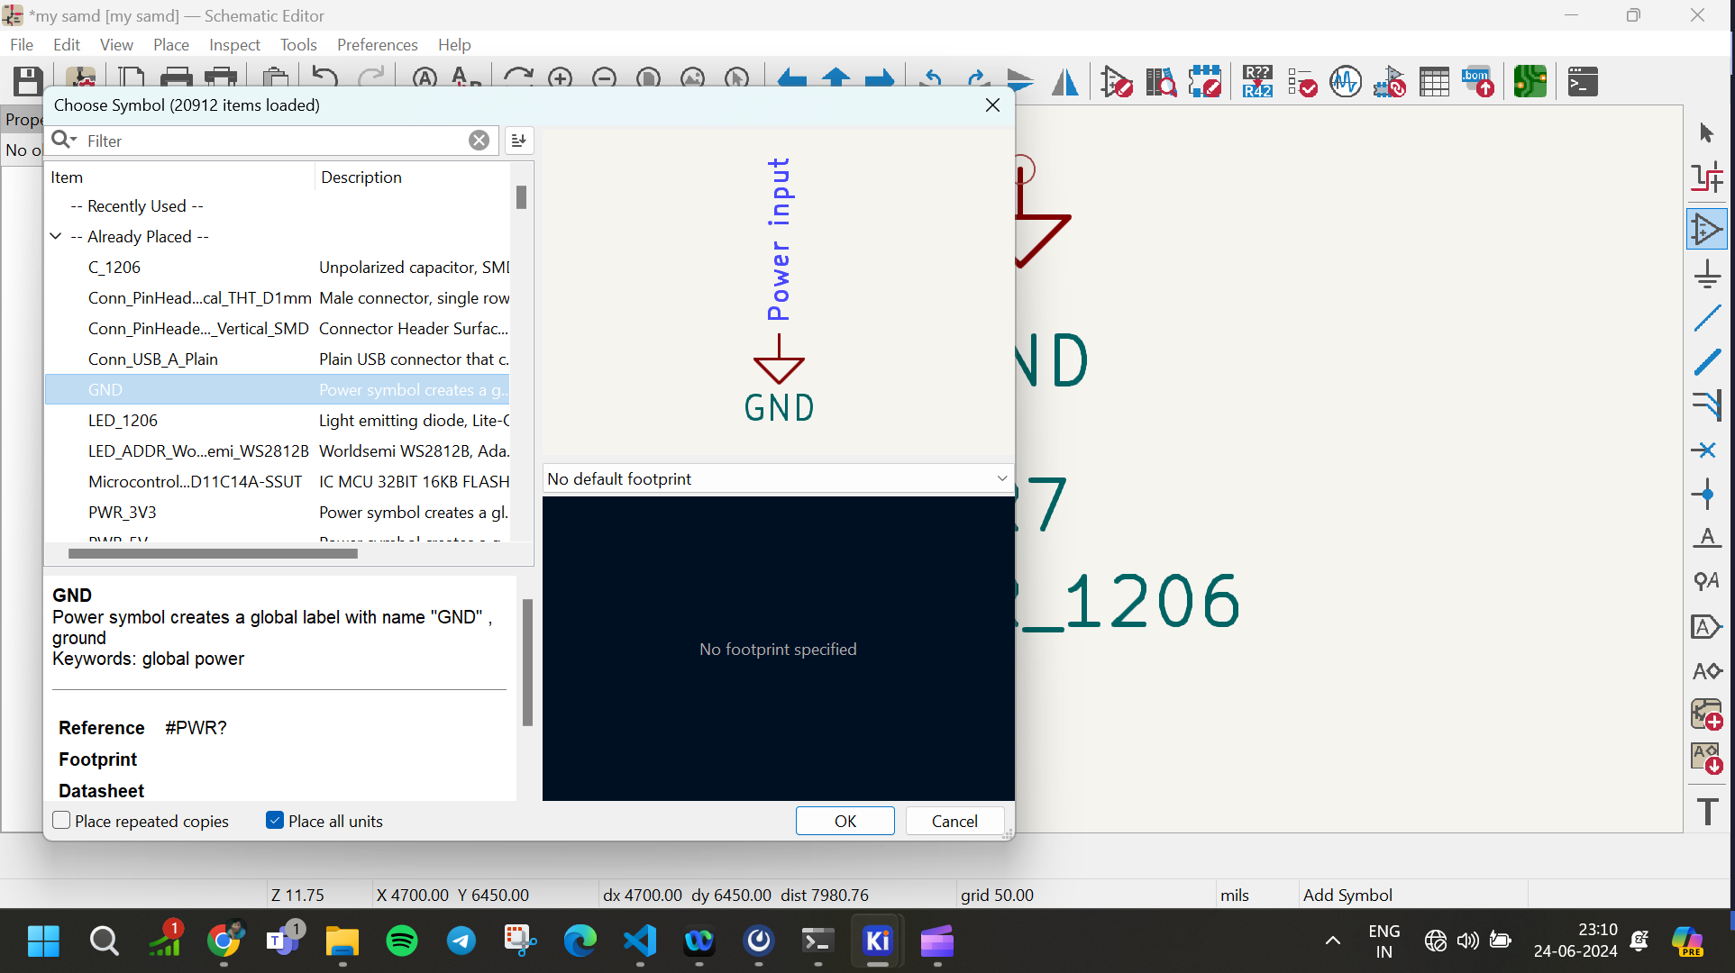The width and height of the screenshot is (1735, 973).
Task: Select Add Wire tool
Action: click(x=1707, y=318)
